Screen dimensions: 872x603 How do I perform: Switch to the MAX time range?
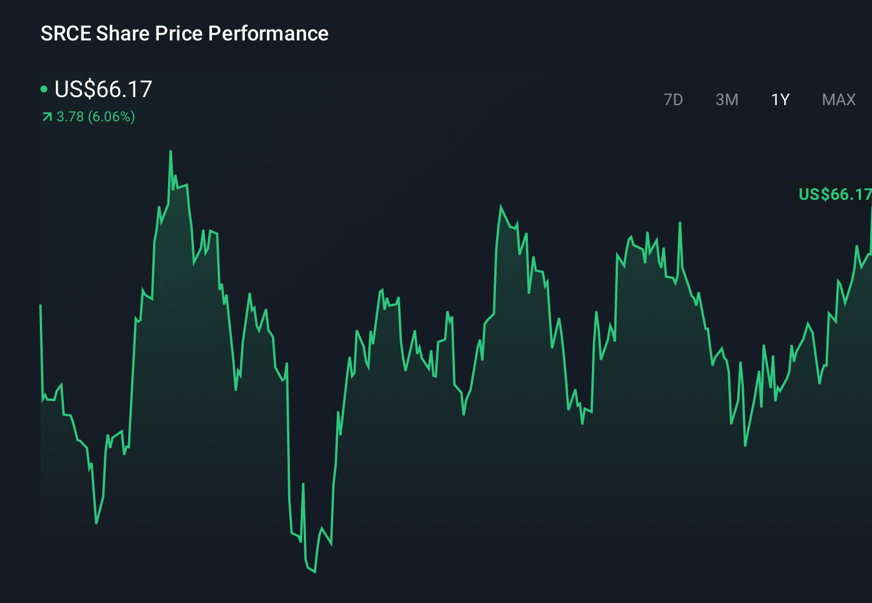click(838, 99)
